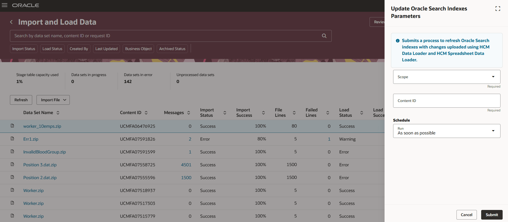Viewport: 508px width, 222px height.
Task: Click the Data sets in error value 142
Action: point(128,81)
